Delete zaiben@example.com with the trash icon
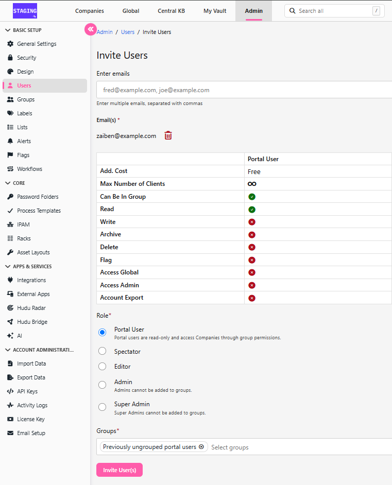This screenshot has height=485, width=392. pyautogui.click(x=168, y=135)
